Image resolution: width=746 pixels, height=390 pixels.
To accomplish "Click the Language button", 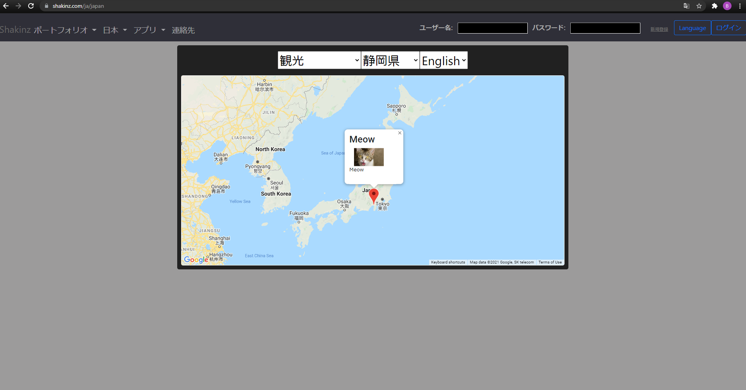I will (692, 28).
